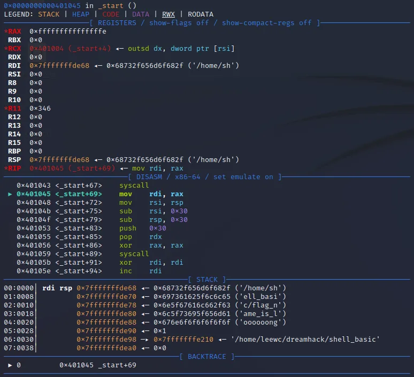Click stack entry 00:0000 address 0x7fffffffde68
Screen dimensions: 414x377
coord(106,288)
